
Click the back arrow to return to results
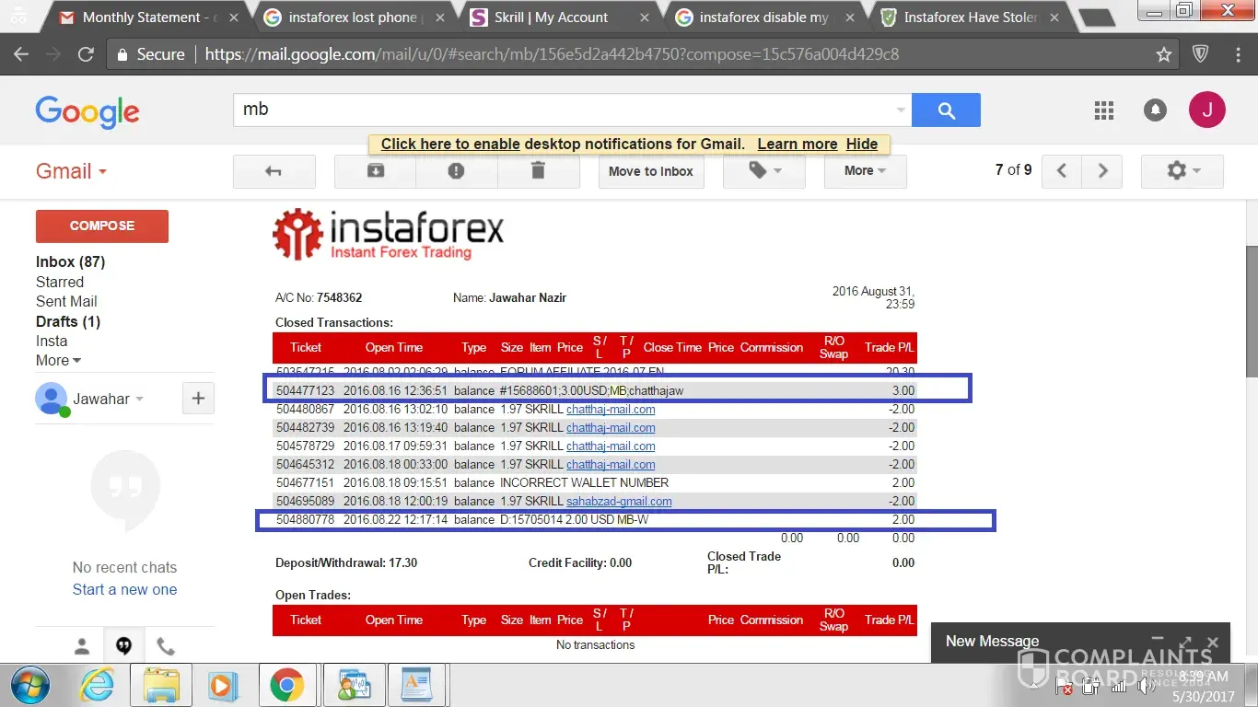274,171
